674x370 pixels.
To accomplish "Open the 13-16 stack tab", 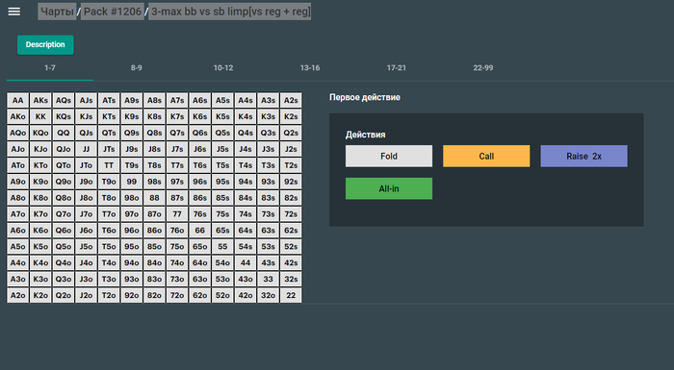I will [x=310, y=68].
